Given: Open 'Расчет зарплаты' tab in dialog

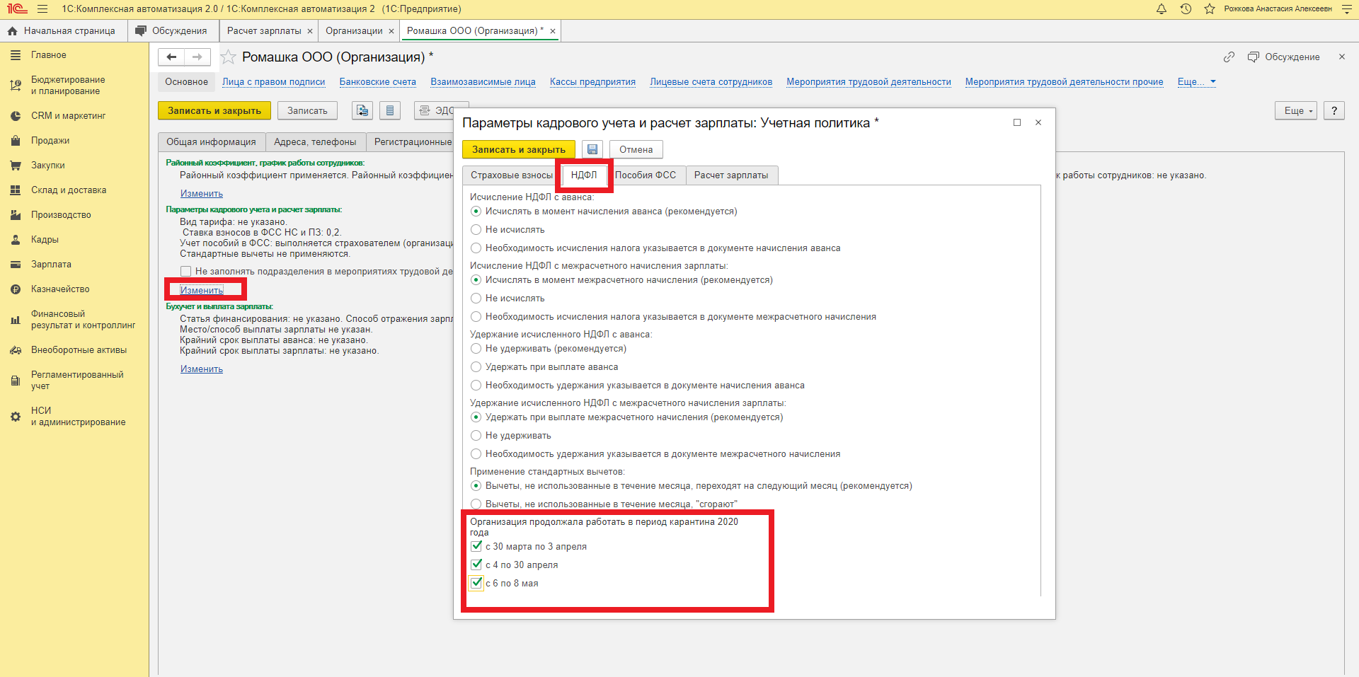Looking at the screenshot, I should [x=730, y=175].
